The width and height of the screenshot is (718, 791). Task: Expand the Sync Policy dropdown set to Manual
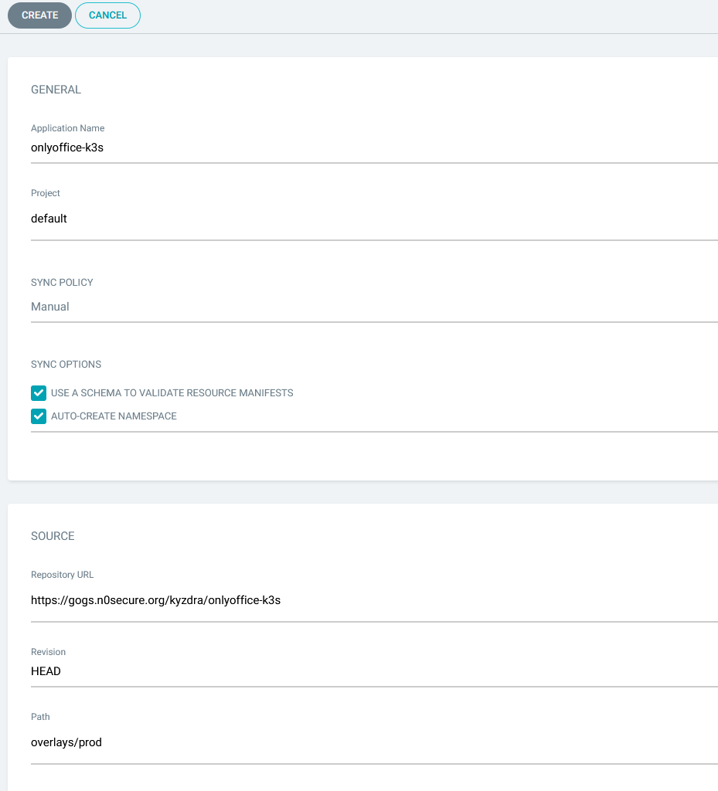pos(374,307)
